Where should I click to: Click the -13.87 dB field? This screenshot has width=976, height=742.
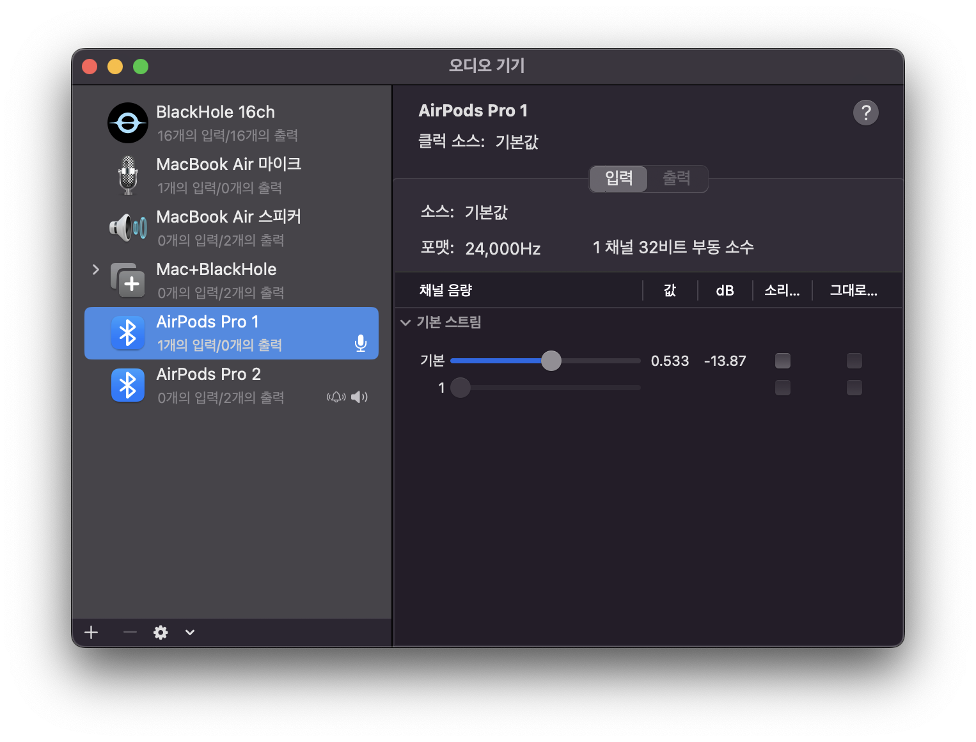pyautogui.click(x=725, y=361)
